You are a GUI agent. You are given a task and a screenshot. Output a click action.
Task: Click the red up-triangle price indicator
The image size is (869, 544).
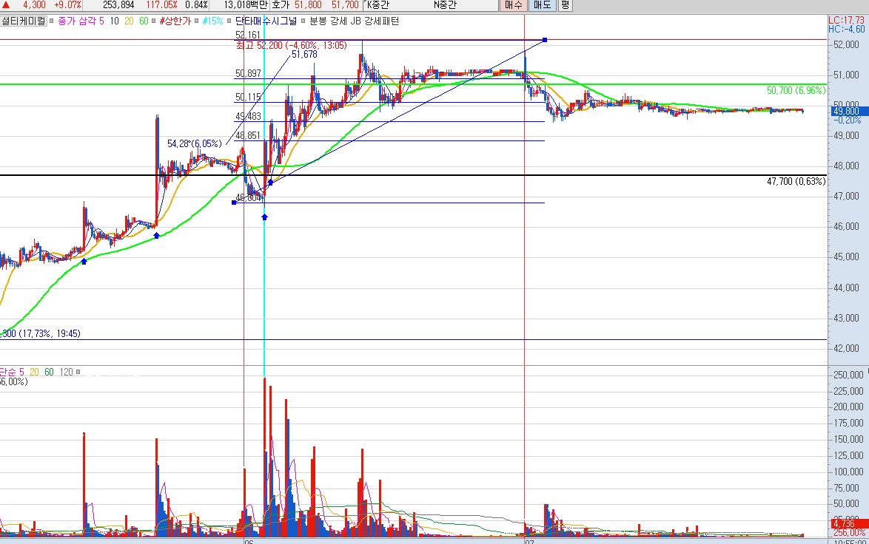(x=6, y=5)
